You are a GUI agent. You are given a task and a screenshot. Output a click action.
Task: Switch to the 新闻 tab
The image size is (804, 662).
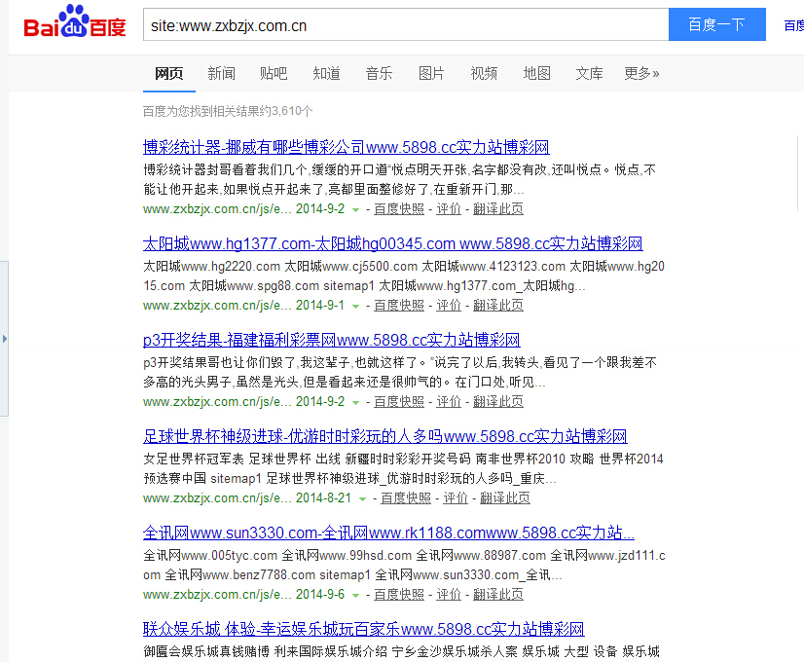222,74
